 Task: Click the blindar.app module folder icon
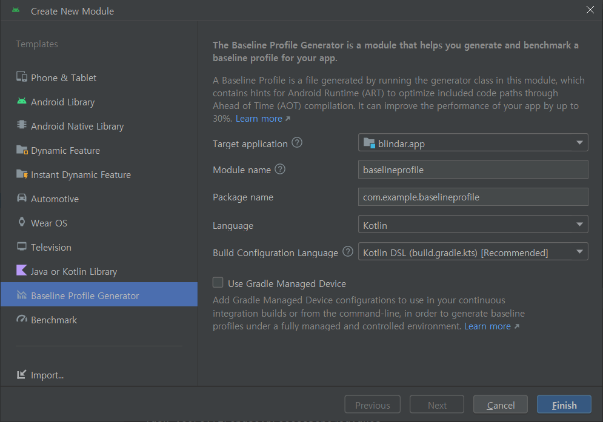pyautogui.click(x=369, y=143)
